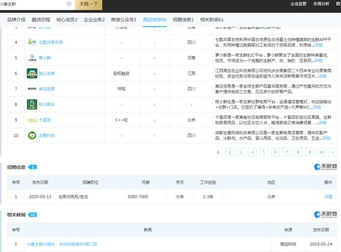Viewport: 341px width, 252px height.
Task: Open 详情 link for the job listing
Action: [x=328, y=196]
